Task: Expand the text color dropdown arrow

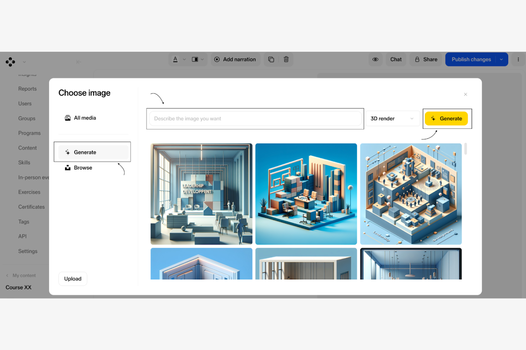Action: coord(184,60)
